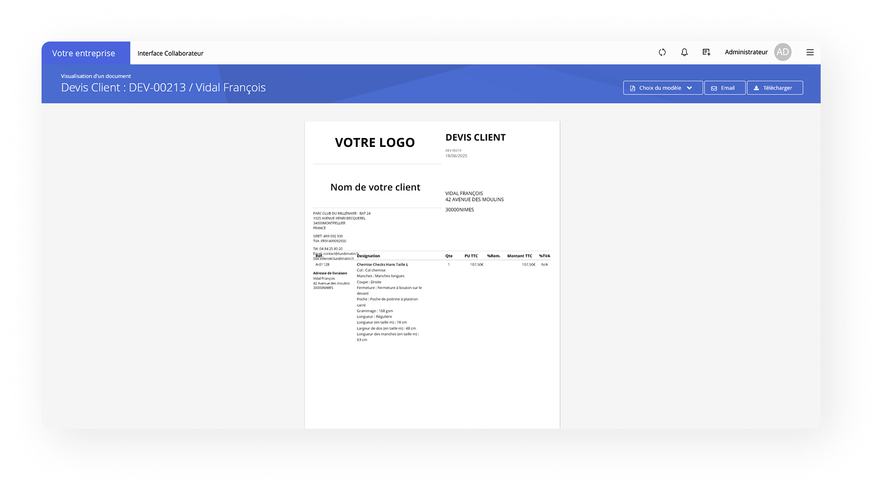Open the hamburger menu

pyautogui.click(x=810, y=52)
